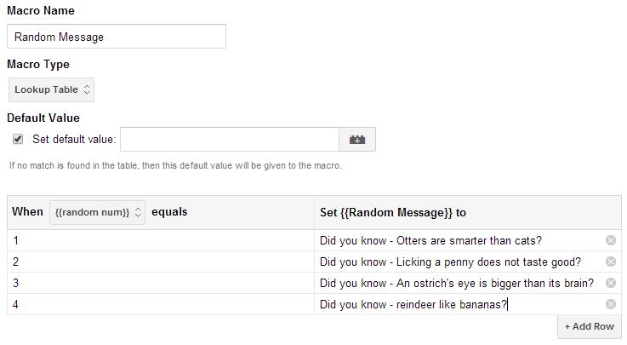Screen dimensions: 627x345
Task: Click the + Add Row button
Action: point(590,326)
